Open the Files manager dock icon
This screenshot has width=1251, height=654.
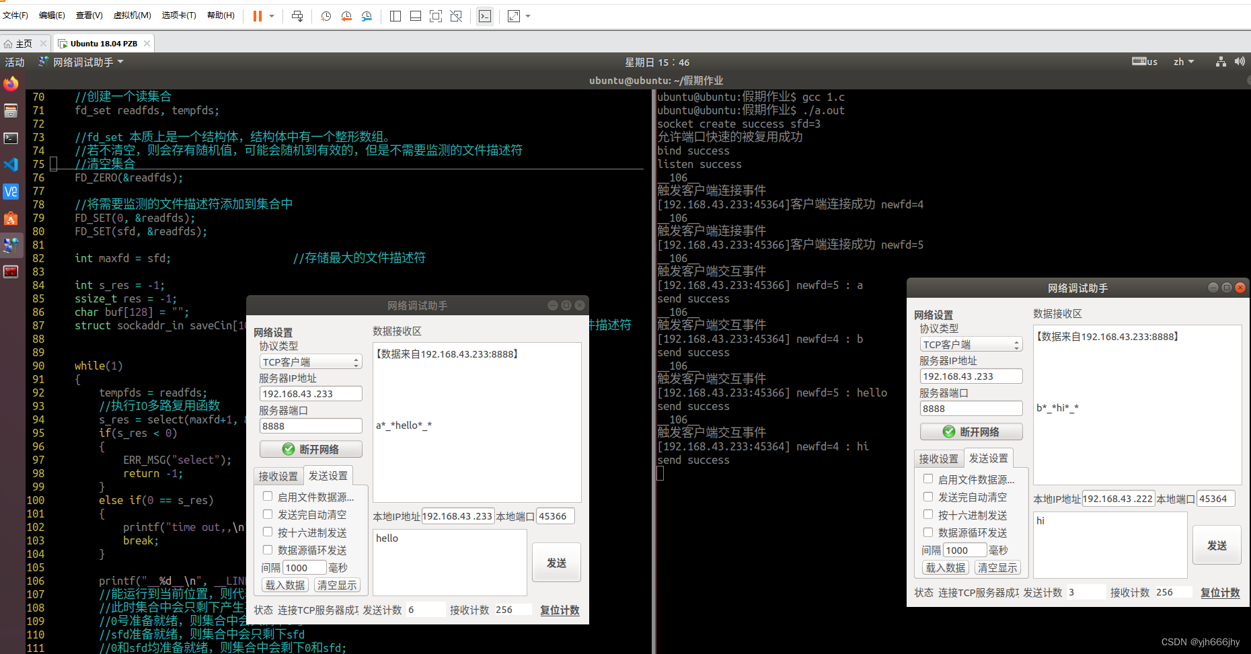(11, 111)
